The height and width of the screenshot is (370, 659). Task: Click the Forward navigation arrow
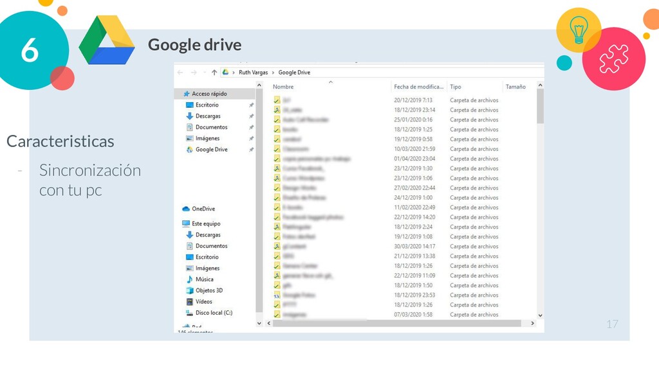pos(194,73)
